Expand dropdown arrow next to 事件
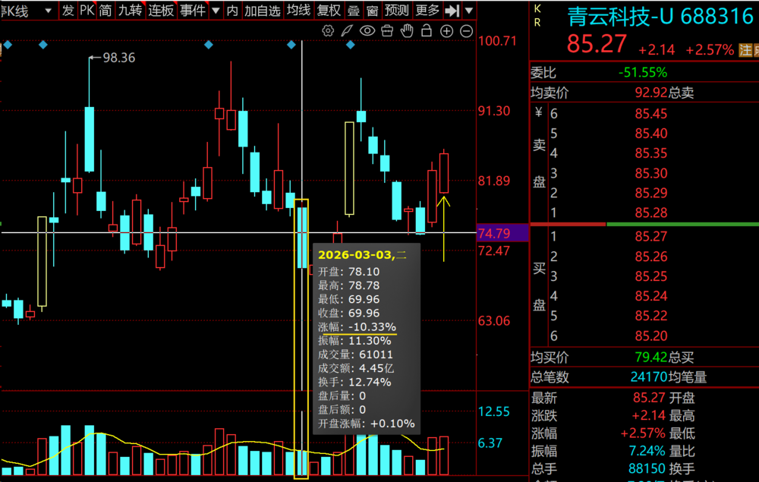 click(216, 11)
